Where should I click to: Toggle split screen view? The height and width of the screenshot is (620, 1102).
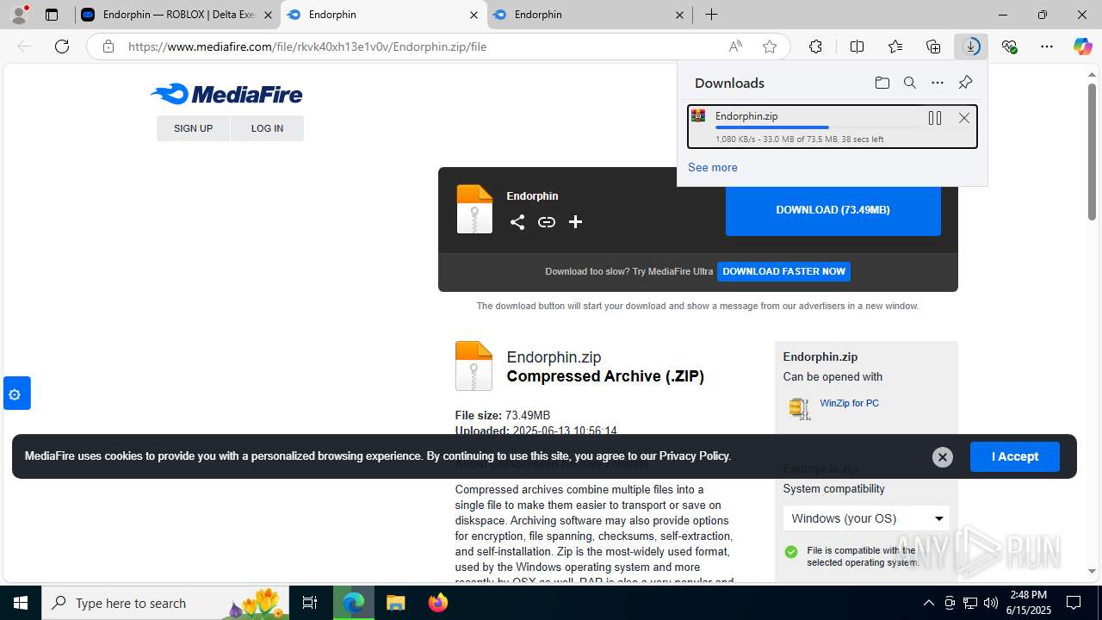pyautogui.click(x=857, y=46)
